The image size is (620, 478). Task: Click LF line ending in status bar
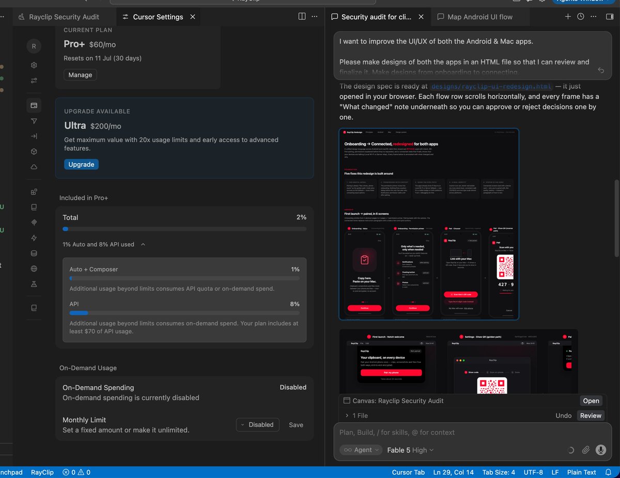[x=555, y=472]
